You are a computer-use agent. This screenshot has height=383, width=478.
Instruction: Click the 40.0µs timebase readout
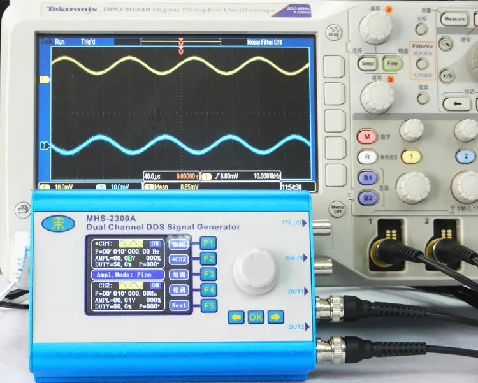[x=152, y=177]
